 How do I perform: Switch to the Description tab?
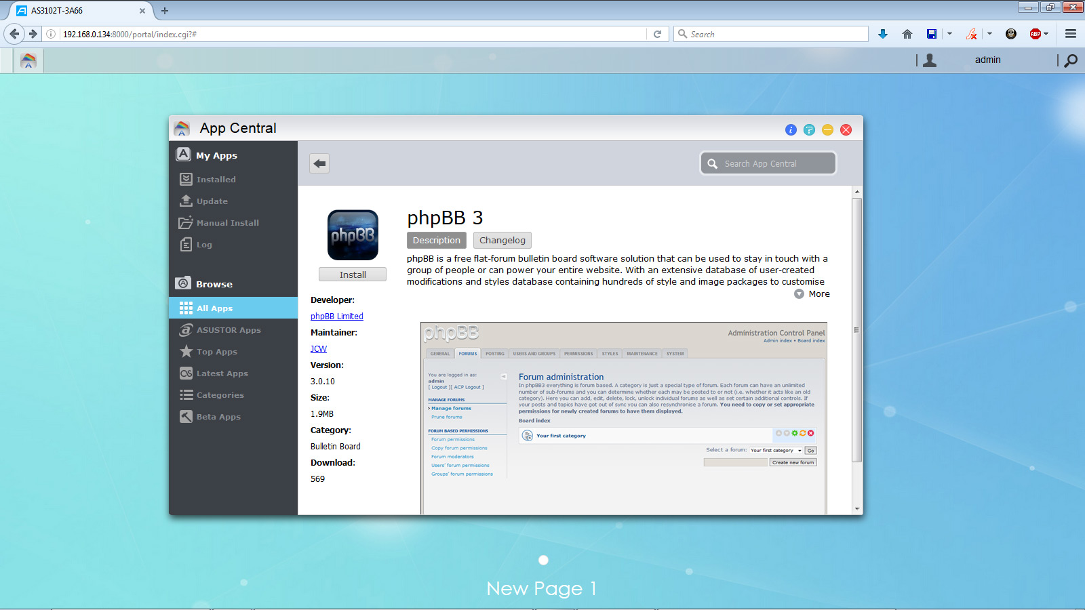point(437,240)
